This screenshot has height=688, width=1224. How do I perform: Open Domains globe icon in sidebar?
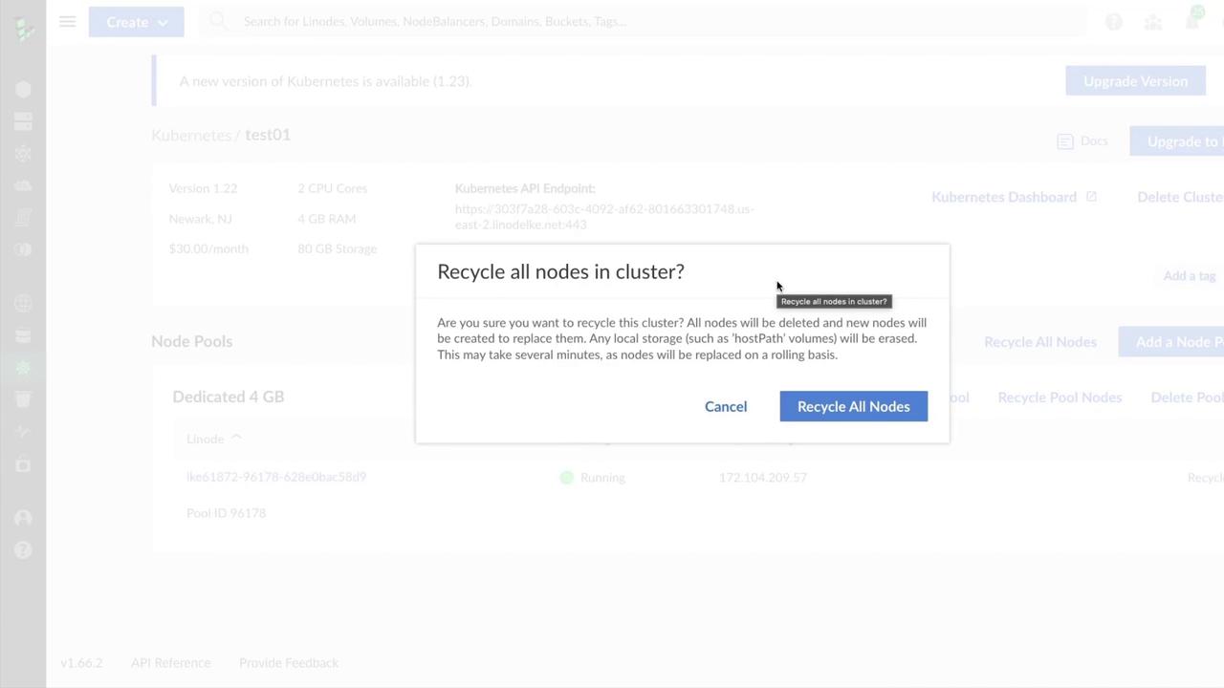click(24, 304)
